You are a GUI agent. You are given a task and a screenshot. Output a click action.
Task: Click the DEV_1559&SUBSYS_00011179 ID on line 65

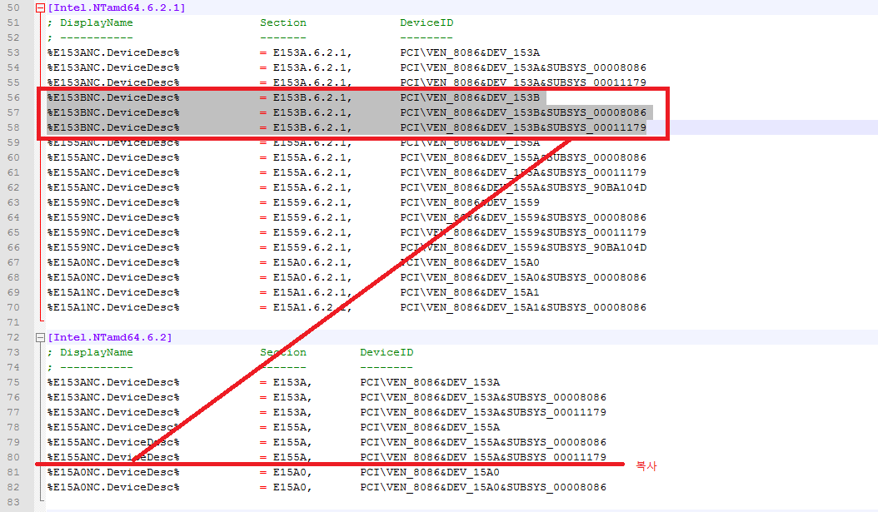(x=523, y=233)
